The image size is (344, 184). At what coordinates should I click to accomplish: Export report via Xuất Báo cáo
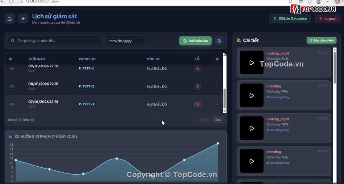[x=196, y=41]
